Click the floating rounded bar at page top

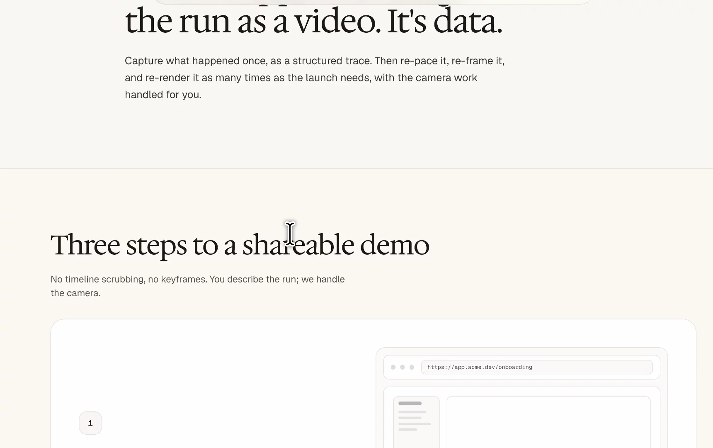tap(373, 2)
